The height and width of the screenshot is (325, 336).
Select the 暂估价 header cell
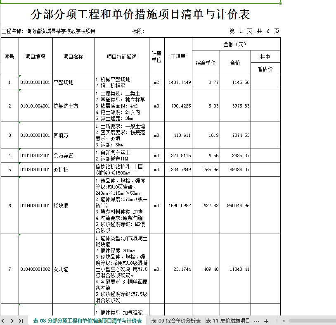[265, 69]
